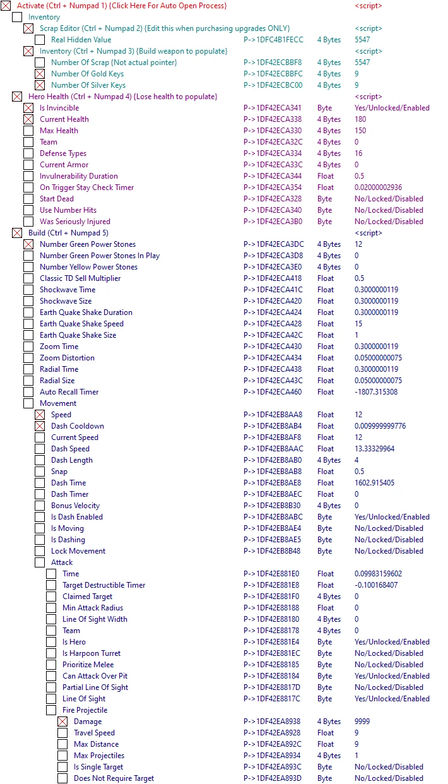Select the Zoom Distortion entry
Image resolution: width=448 pixels, height=784 pixels.
(67, 358)
